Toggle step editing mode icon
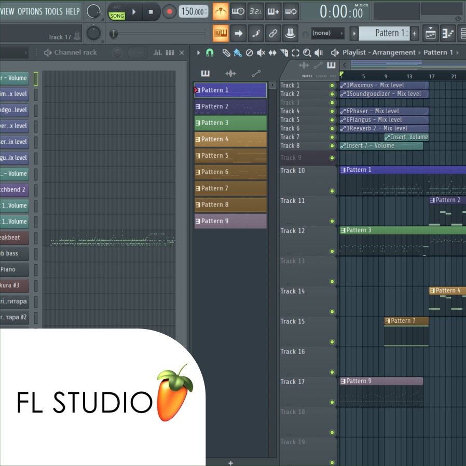This screenshot has width=466, height=466. click(255, 33)
